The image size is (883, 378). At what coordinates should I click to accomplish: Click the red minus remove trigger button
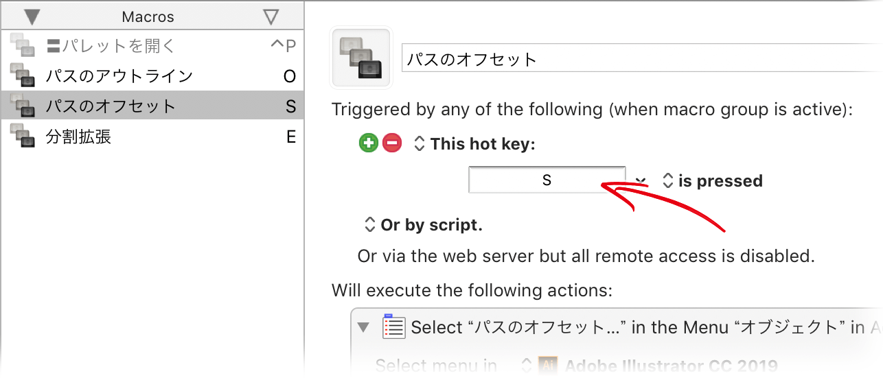point(392,143)
